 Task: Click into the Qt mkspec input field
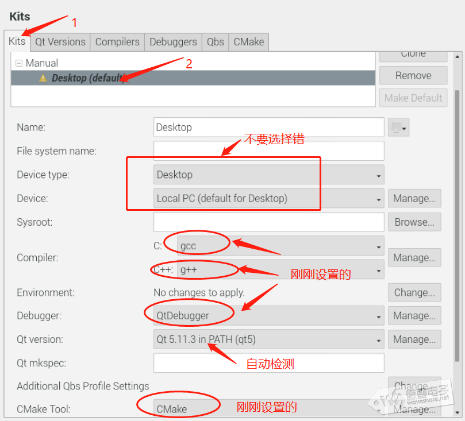coord(268,363)
